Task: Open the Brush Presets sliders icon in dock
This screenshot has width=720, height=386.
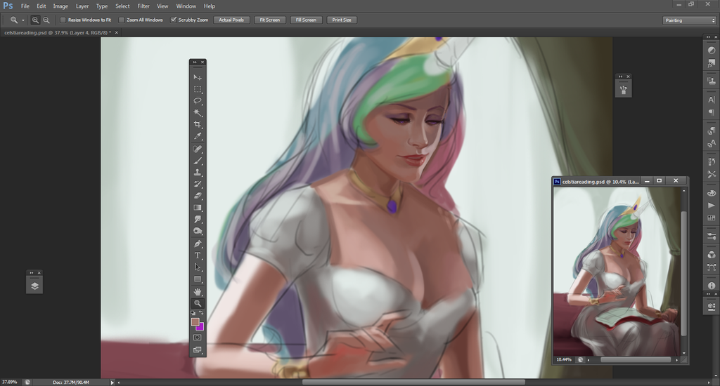Action: [712, 237]
